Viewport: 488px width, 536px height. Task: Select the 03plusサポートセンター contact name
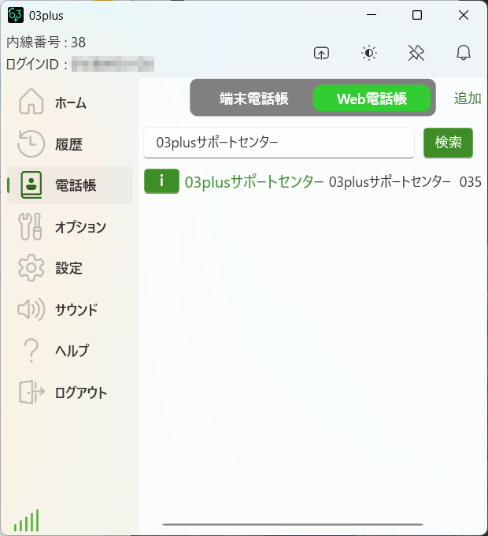point(254,181)
